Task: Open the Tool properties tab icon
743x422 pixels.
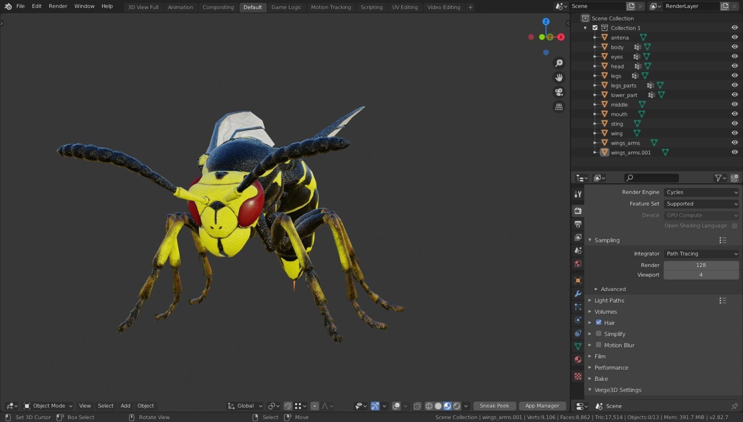Action: (578, 194)
